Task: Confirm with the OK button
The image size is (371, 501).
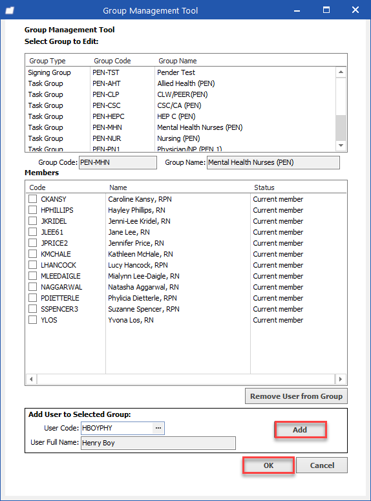Action: click(268, 465)
